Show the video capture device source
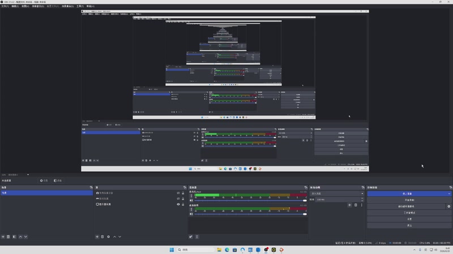This screenshot has width=453, height=254. 178,193
